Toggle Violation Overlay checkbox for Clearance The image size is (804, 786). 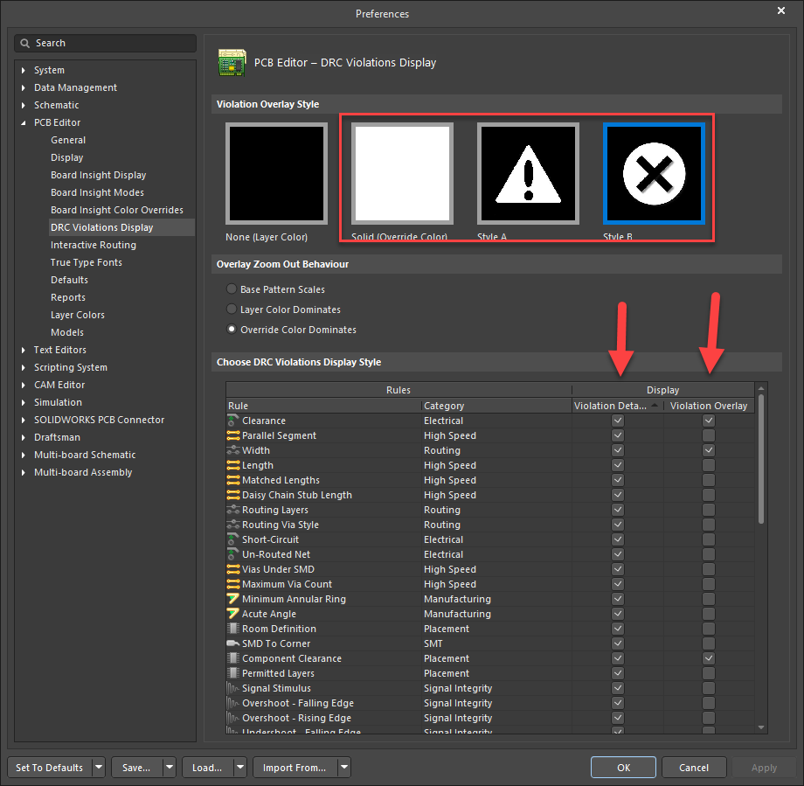[x=709, y=421]
